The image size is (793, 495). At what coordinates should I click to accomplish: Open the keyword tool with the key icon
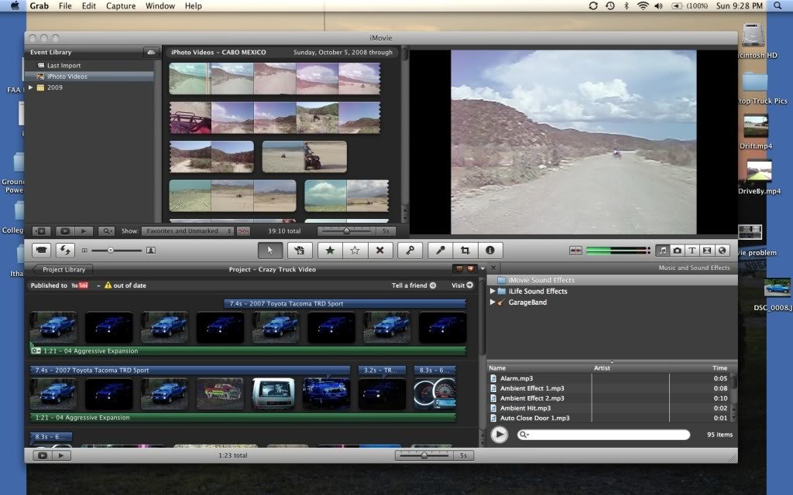tap(410, 250)
